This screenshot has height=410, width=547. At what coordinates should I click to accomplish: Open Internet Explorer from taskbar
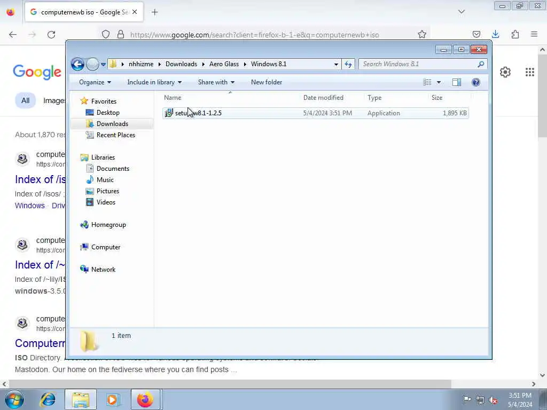click(48, 399)
